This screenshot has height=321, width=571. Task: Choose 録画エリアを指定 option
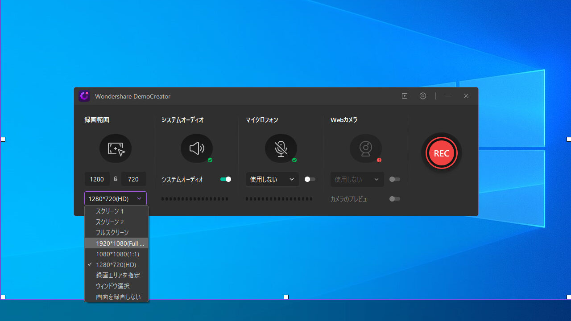point(116,275)
